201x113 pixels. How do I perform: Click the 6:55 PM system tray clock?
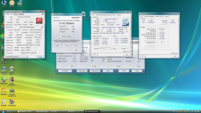click(197, 111)
